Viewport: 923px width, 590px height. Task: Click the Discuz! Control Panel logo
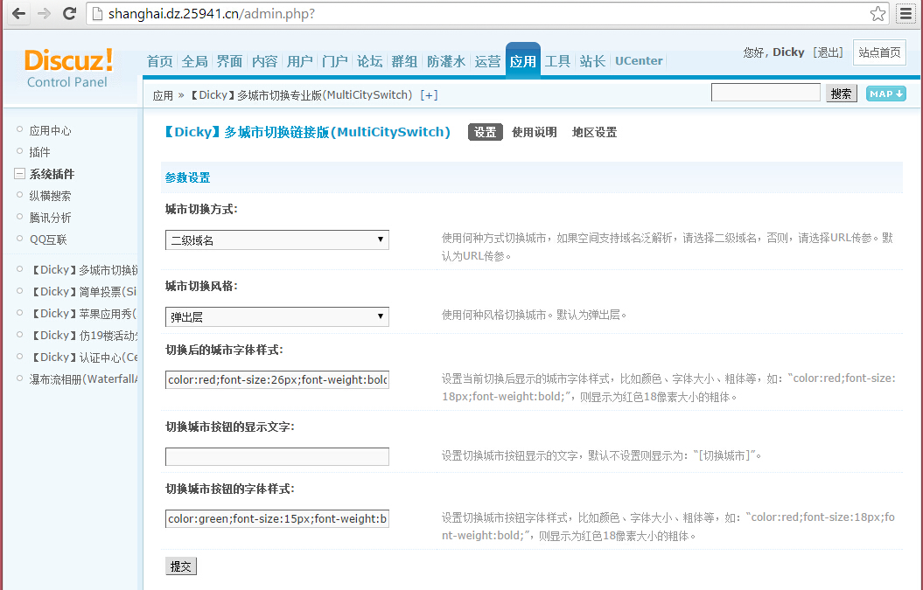coord(68,68)
